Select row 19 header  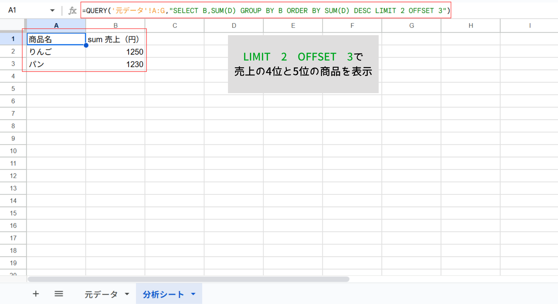(13, 263)
